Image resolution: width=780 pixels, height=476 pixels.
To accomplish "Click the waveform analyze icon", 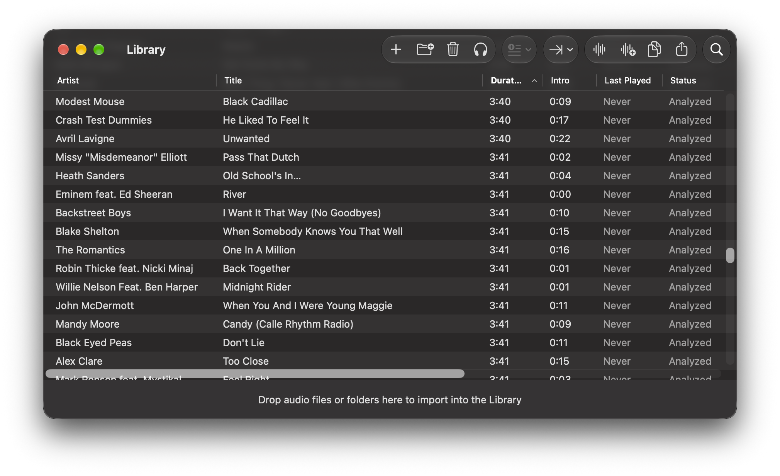I will click(599, 49).
